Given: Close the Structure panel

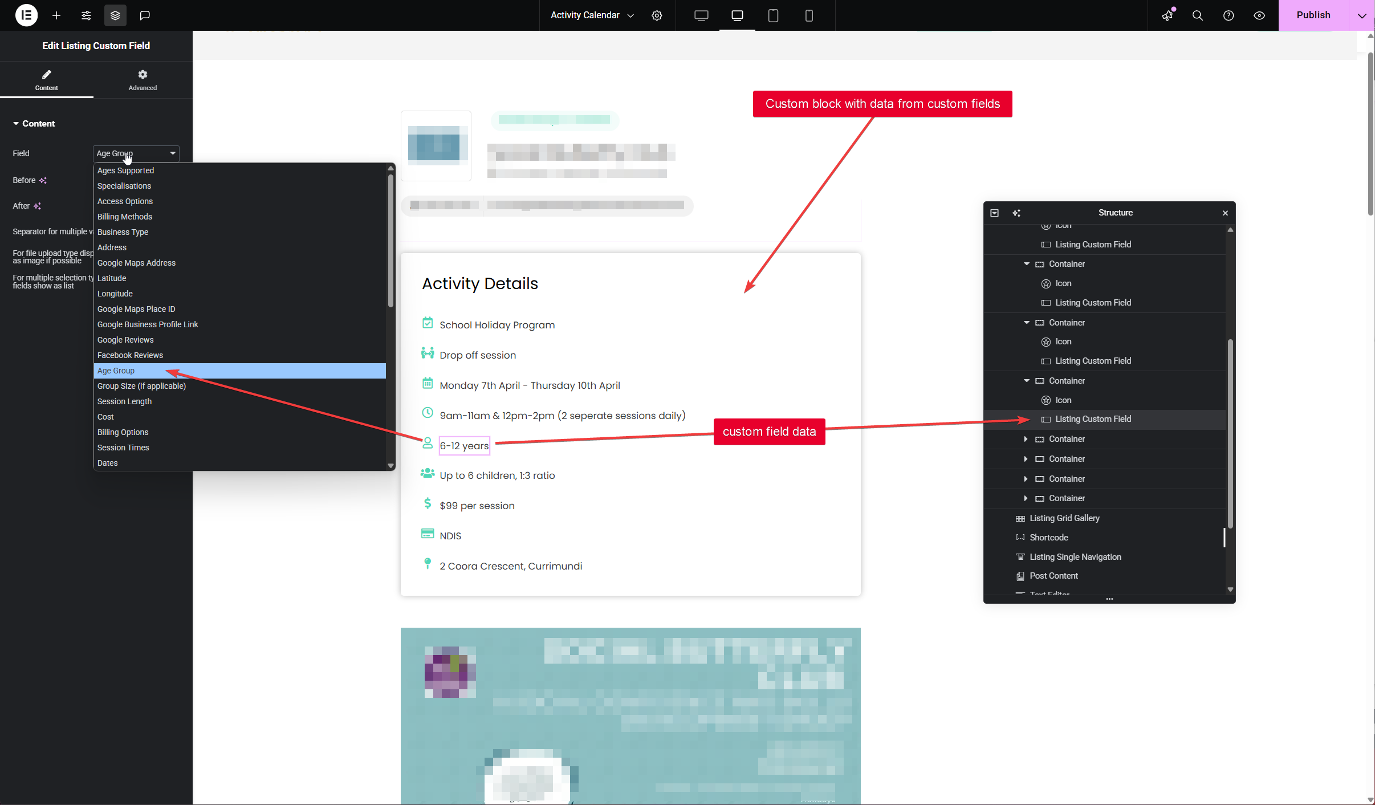Looking at the screenshot, I should [1225, 213].
